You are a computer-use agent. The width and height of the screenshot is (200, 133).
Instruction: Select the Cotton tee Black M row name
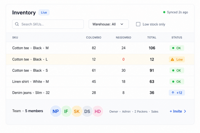click(30, 48)
